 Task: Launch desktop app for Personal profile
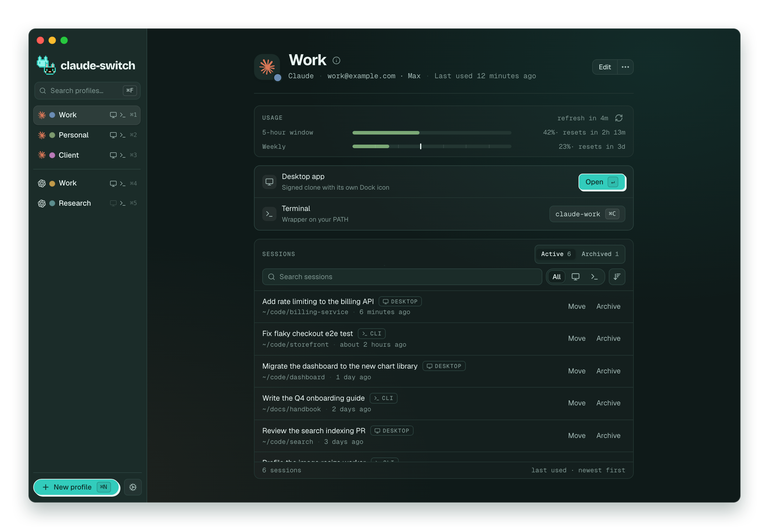click(113, 135)
